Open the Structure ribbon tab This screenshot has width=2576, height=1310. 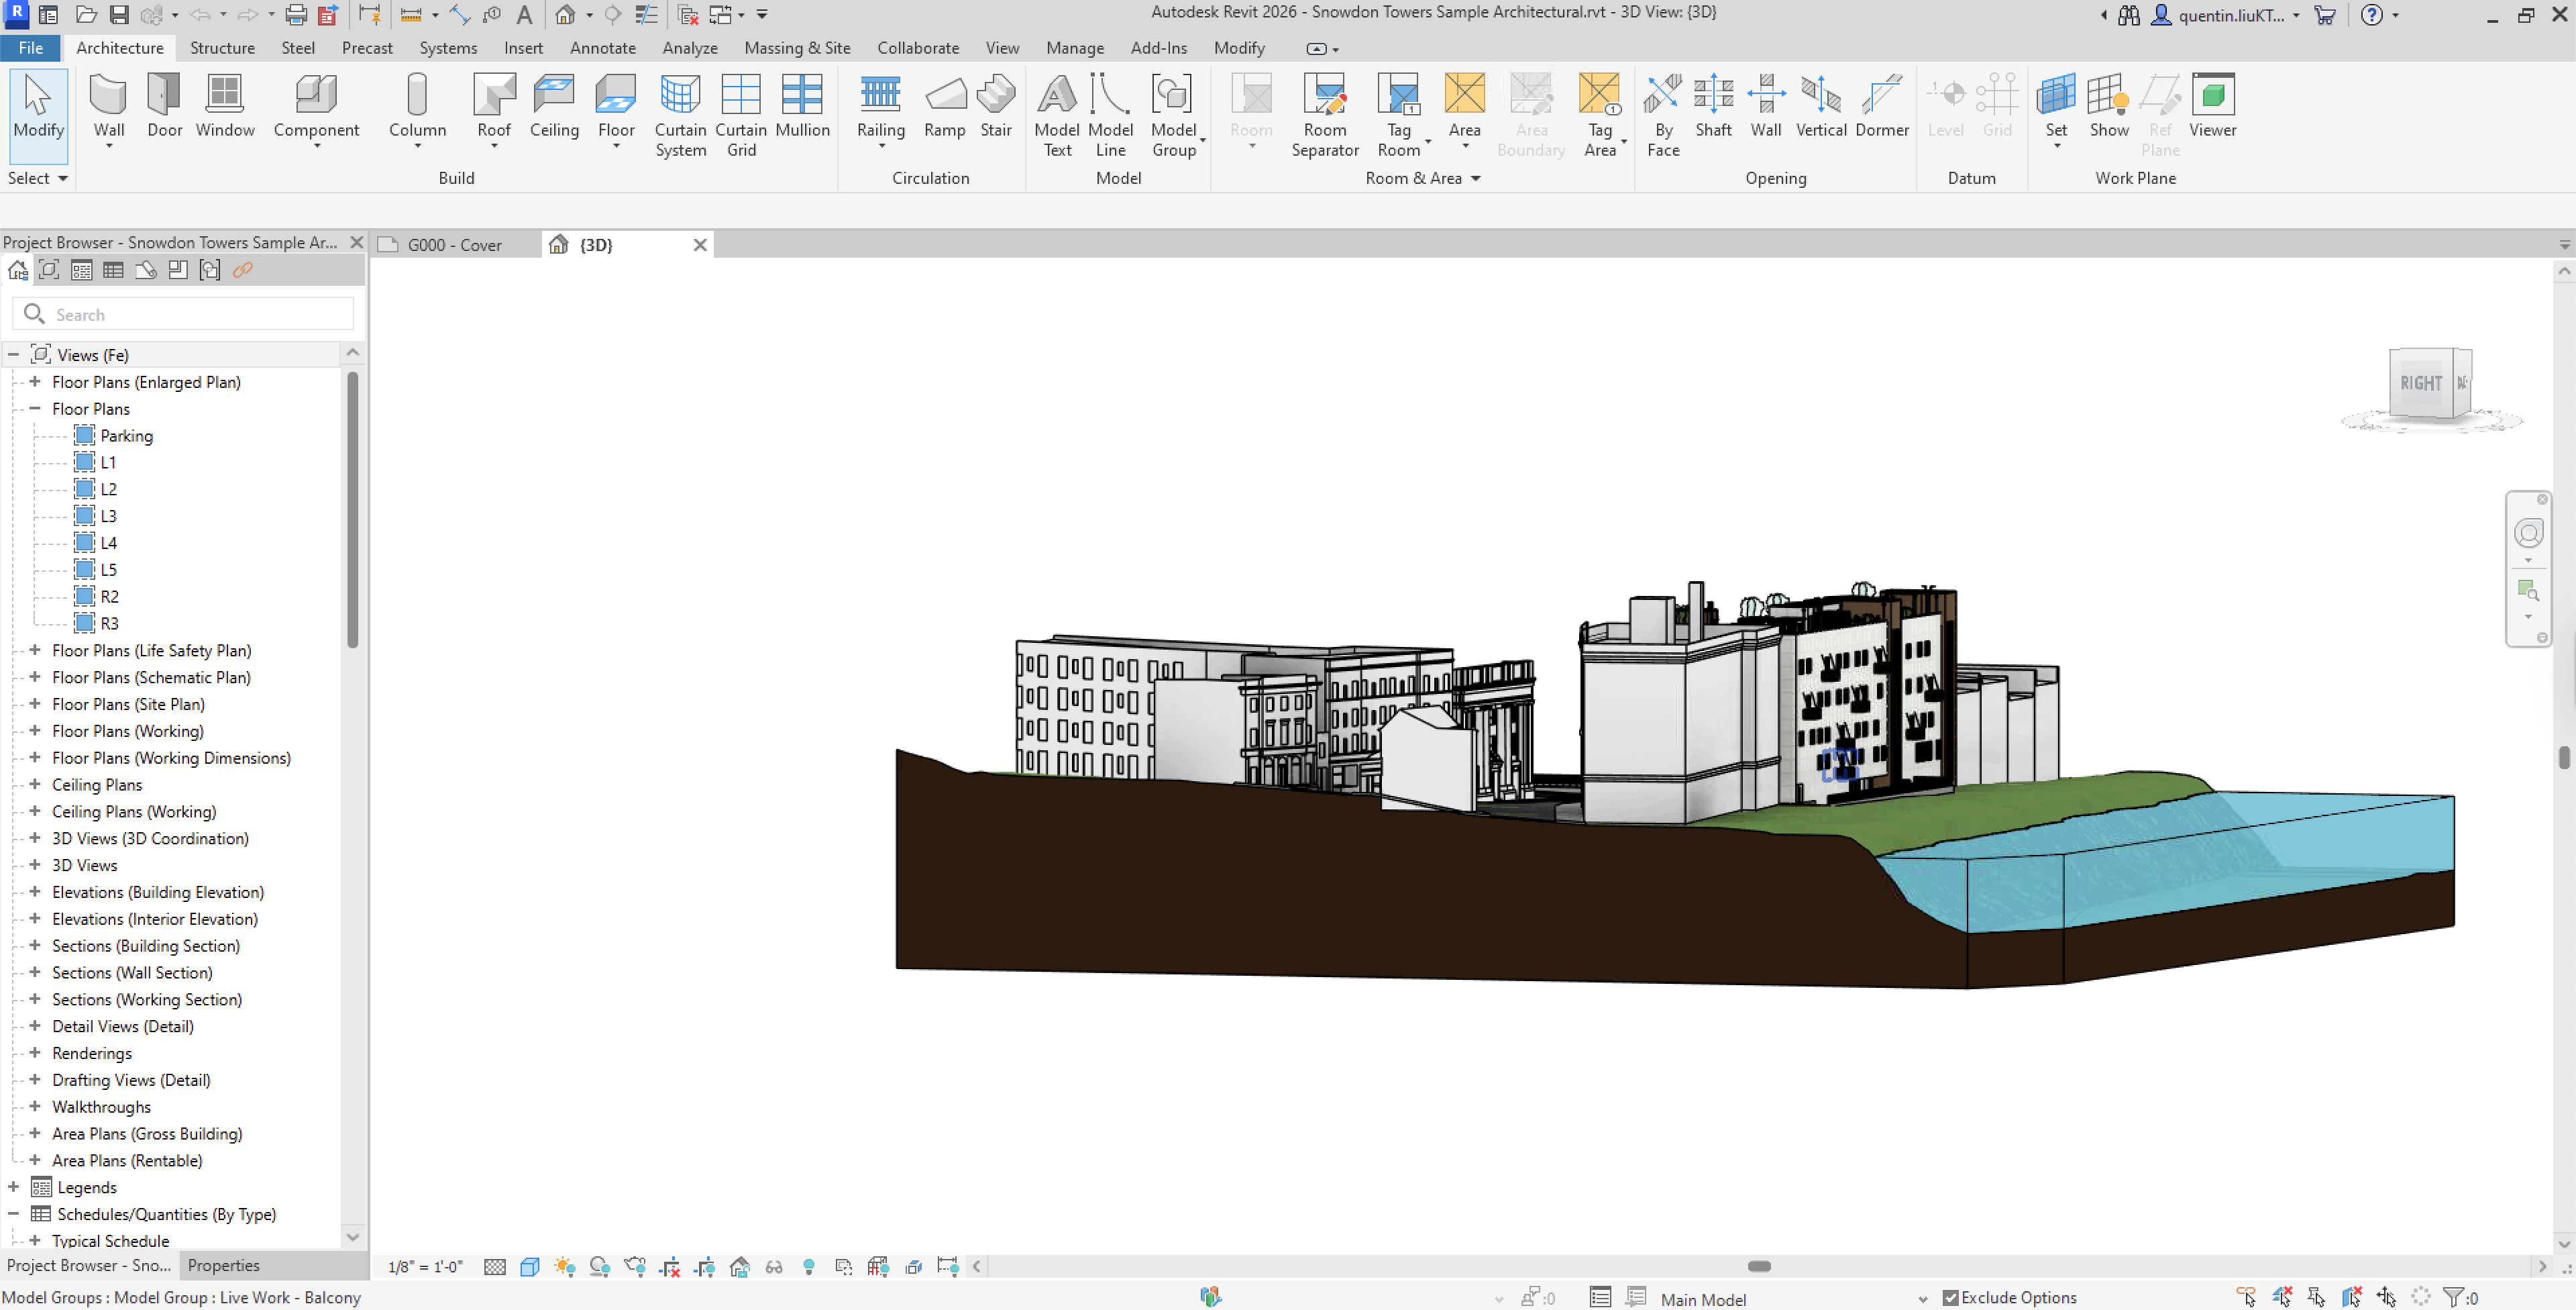point(222,48)
